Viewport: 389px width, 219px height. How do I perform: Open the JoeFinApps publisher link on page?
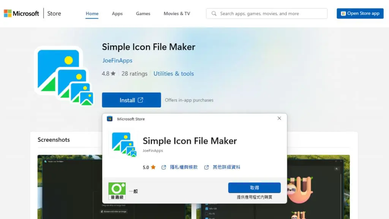pos(117,60)
